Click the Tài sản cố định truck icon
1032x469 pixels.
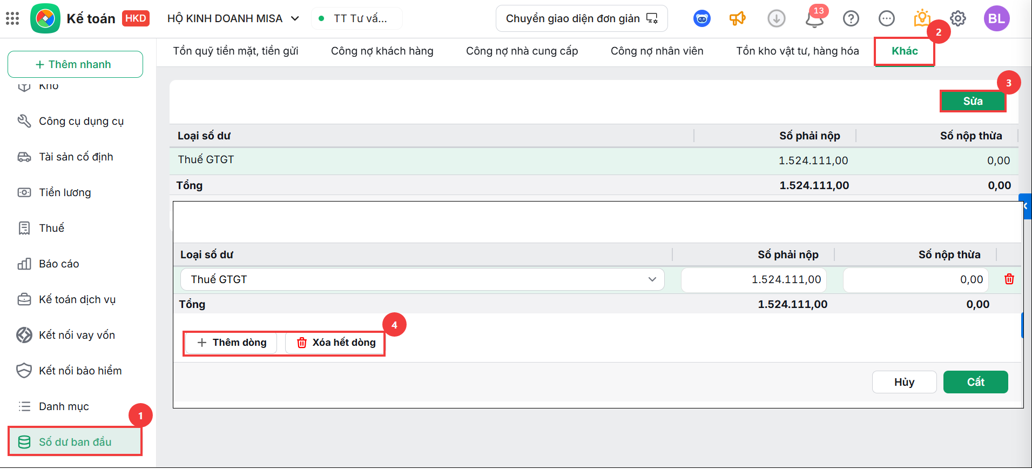point(24,157)
